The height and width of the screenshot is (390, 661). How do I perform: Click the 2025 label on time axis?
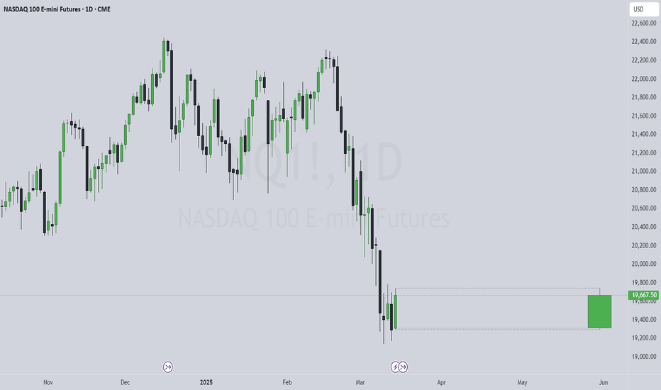click(206, 382)
